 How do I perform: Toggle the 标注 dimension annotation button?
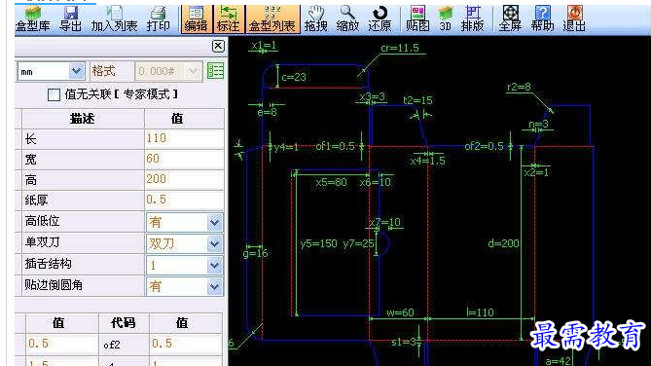point(229,19)
